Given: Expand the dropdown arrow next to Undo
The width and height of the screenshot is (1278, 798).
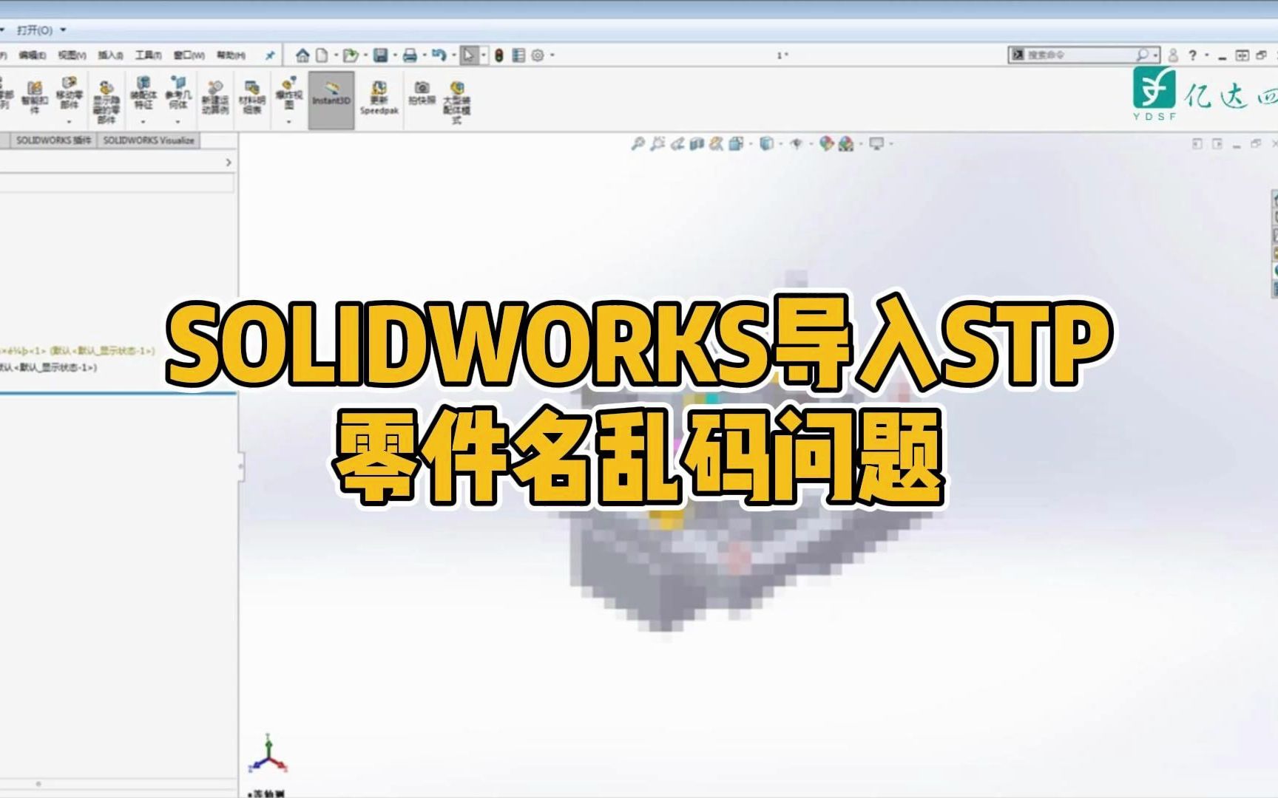Looking at the screenshot, I should [x=453, y=55].
